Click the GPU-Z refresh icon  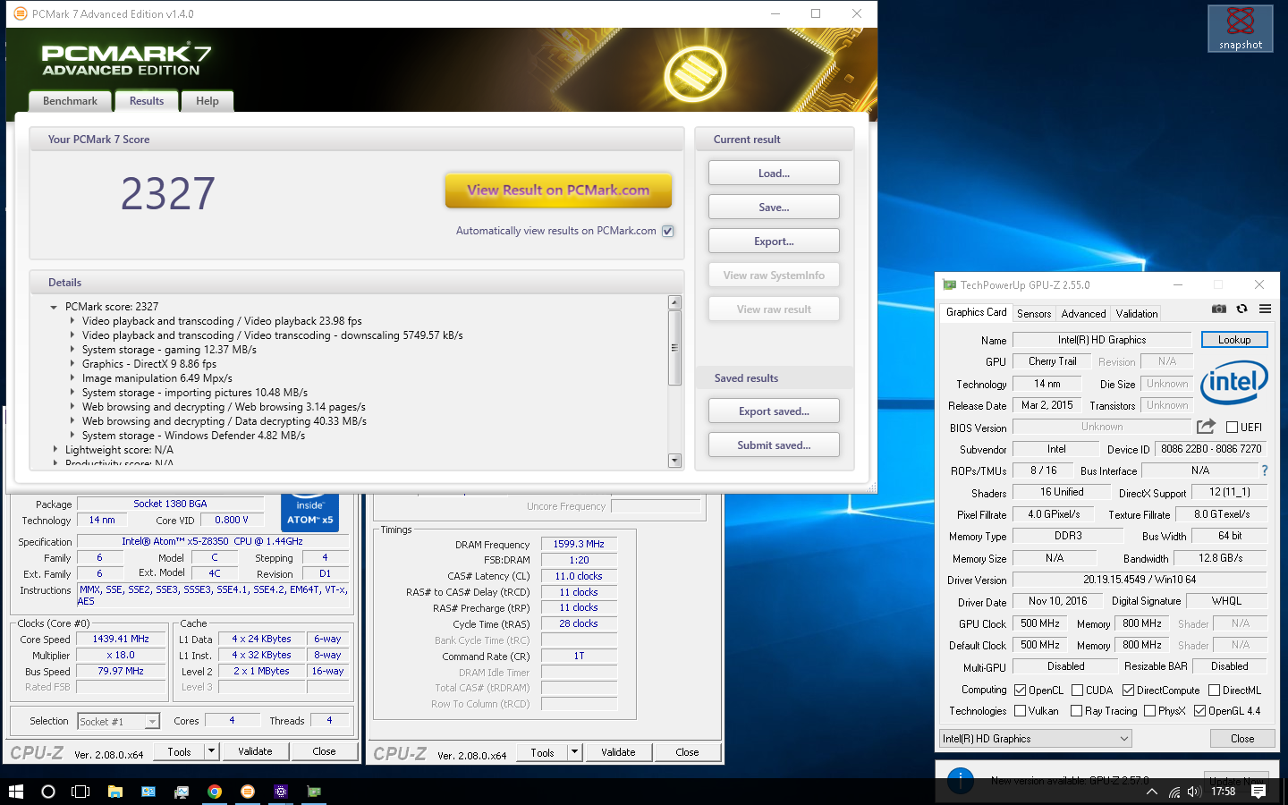pos(1241,309)
